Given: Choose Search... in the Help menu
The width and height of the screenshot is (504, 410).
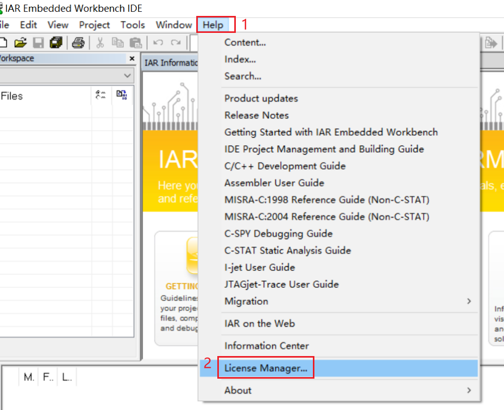Looking at the screenshot, I should [339, 76].
